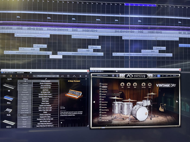Click the Syntronik save preset disk icon

point(68,76)
